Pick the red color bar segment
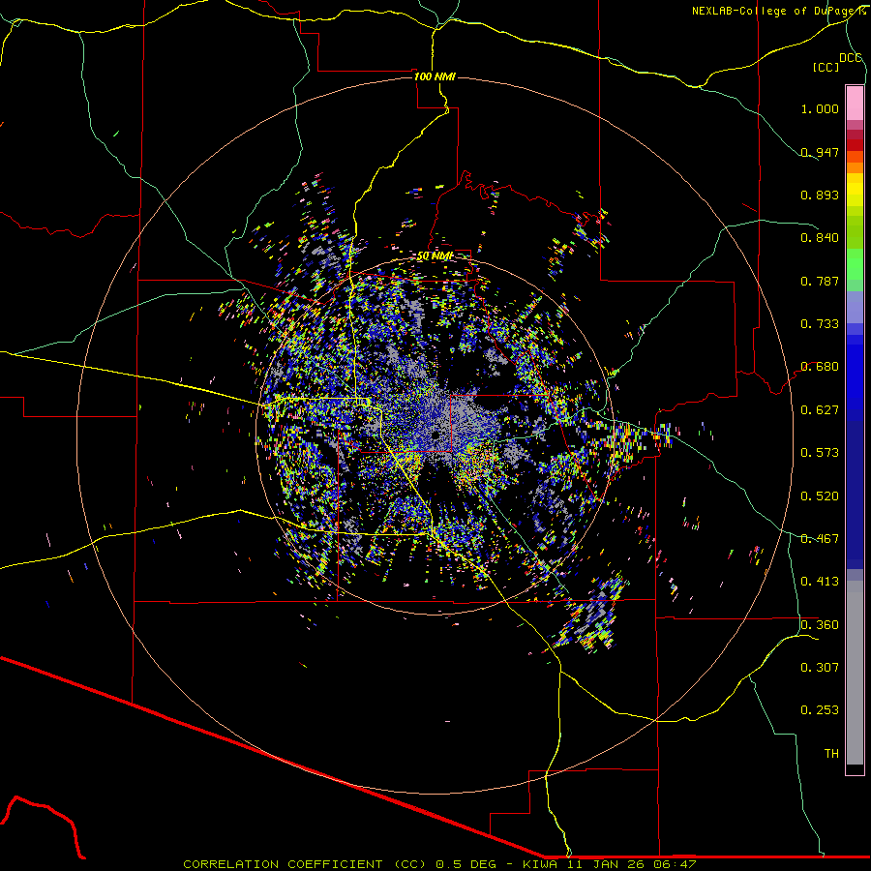 [x=855, y=145]
